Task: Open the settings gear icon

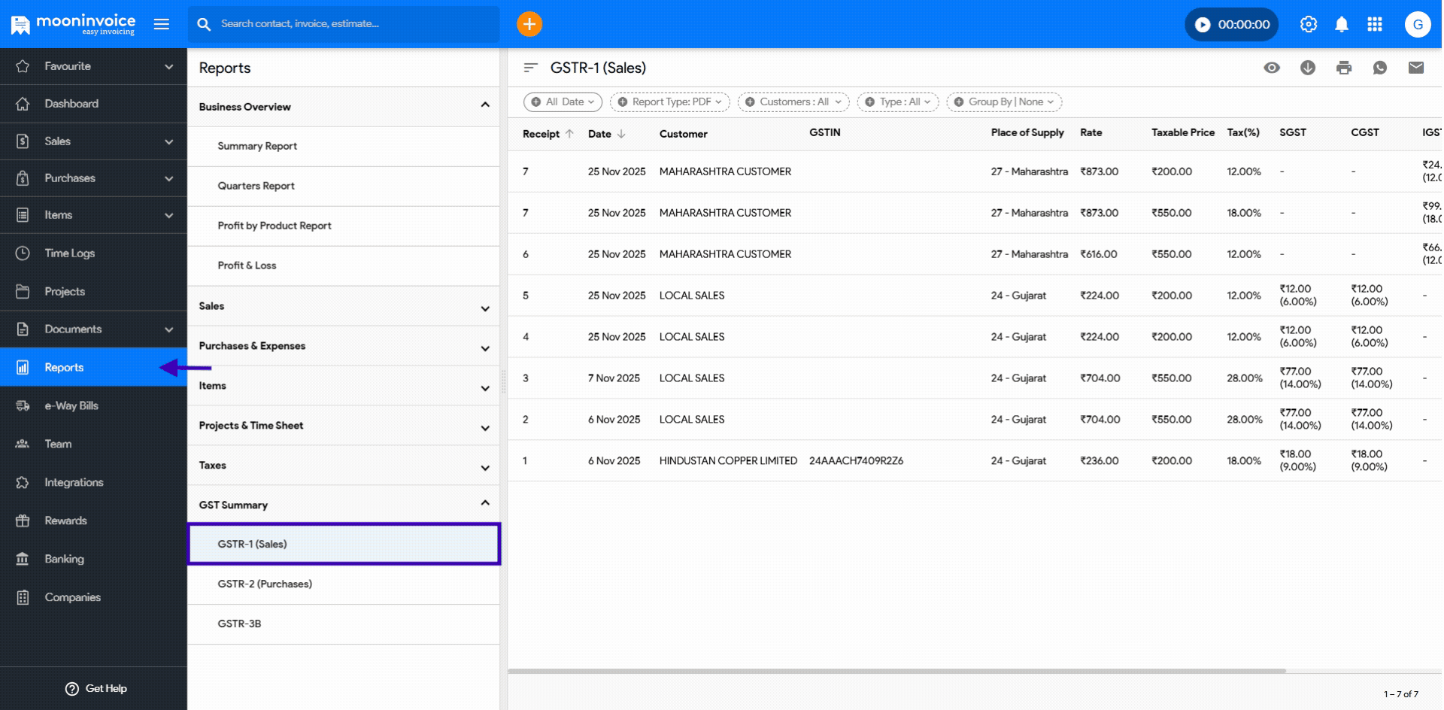Action: point(1309,24)
